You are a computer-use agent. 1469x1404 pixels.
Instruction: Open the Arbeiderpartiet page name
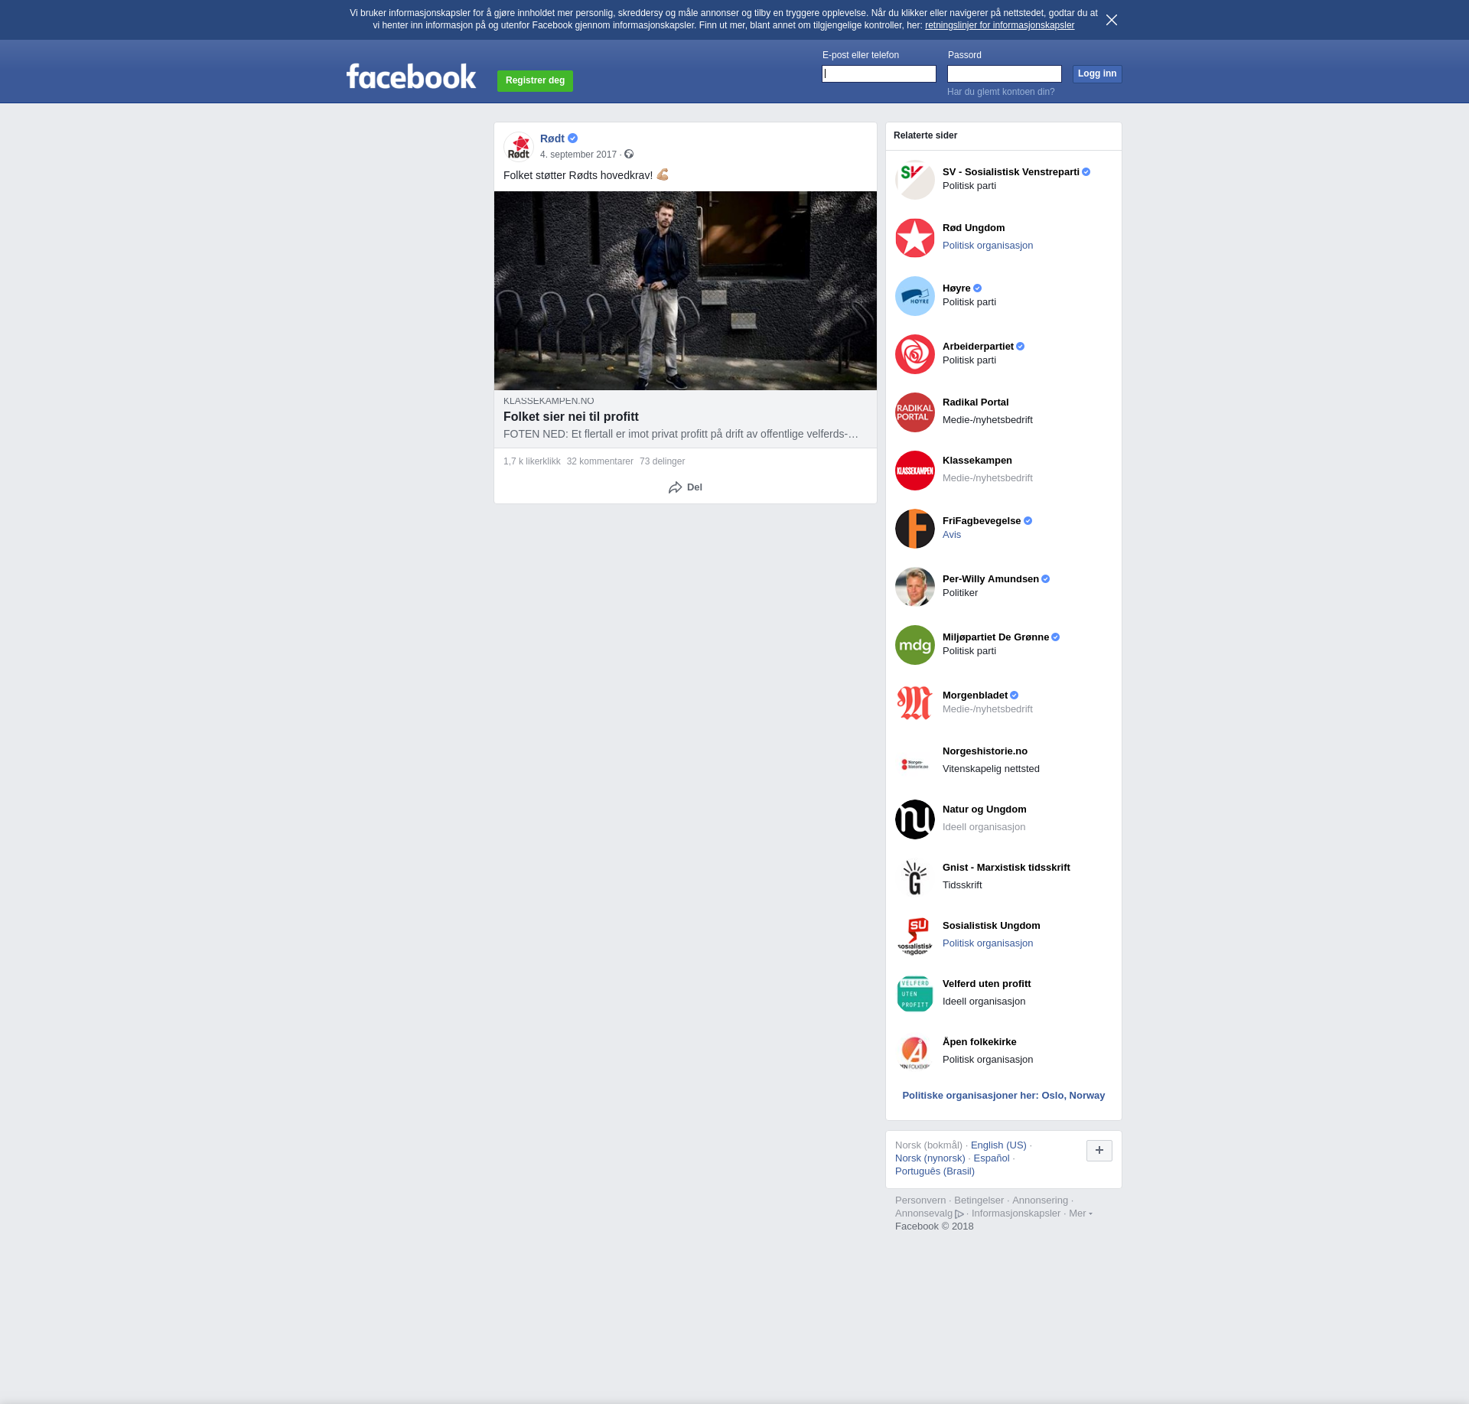[x=978, y=347]
